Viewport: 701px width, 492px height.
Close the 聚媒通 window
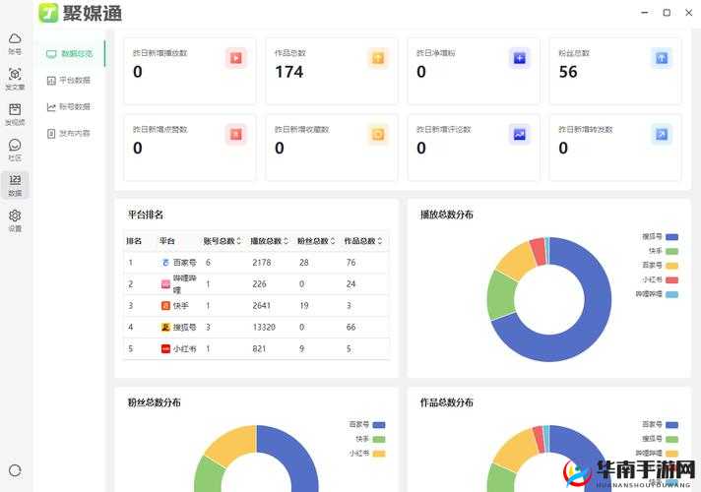689,13
